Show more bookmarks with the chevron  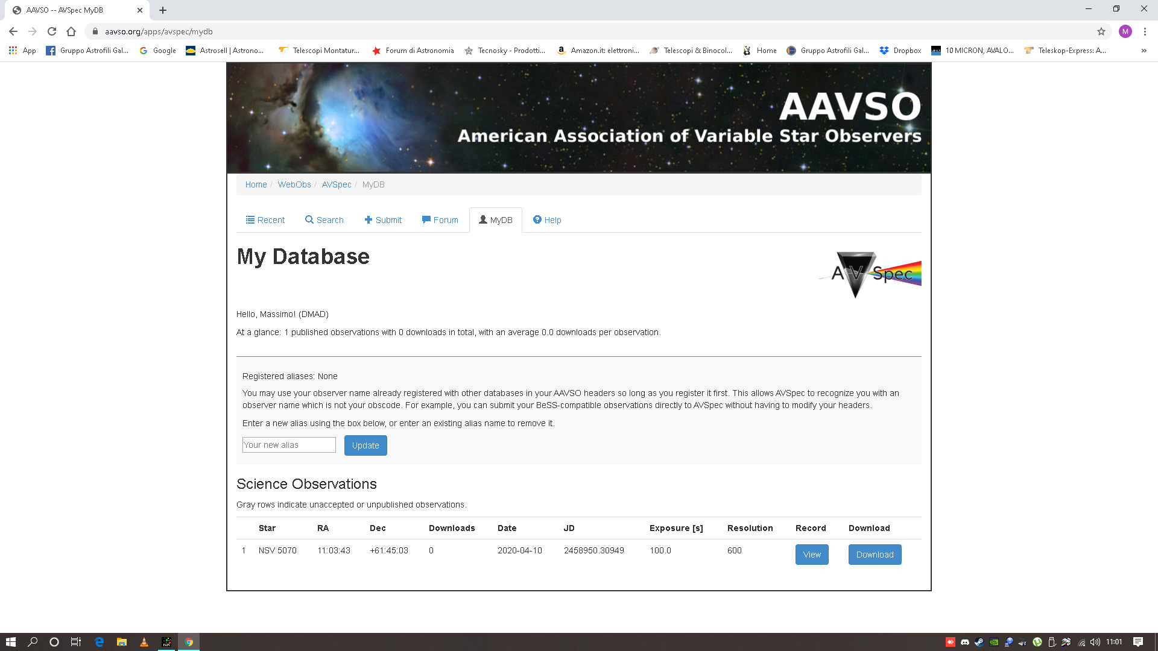coord(1144,51)
